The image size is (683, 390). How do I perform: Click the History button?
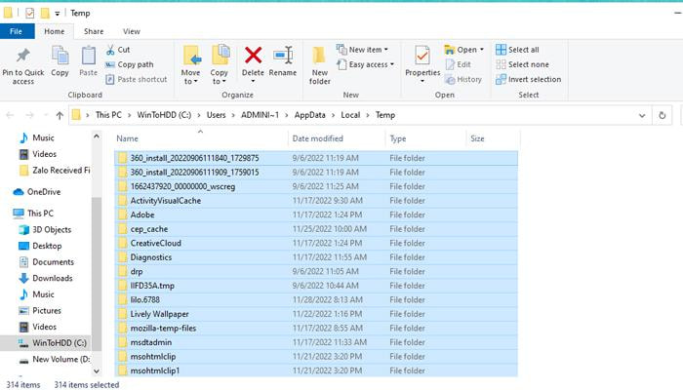pos(463,79)
